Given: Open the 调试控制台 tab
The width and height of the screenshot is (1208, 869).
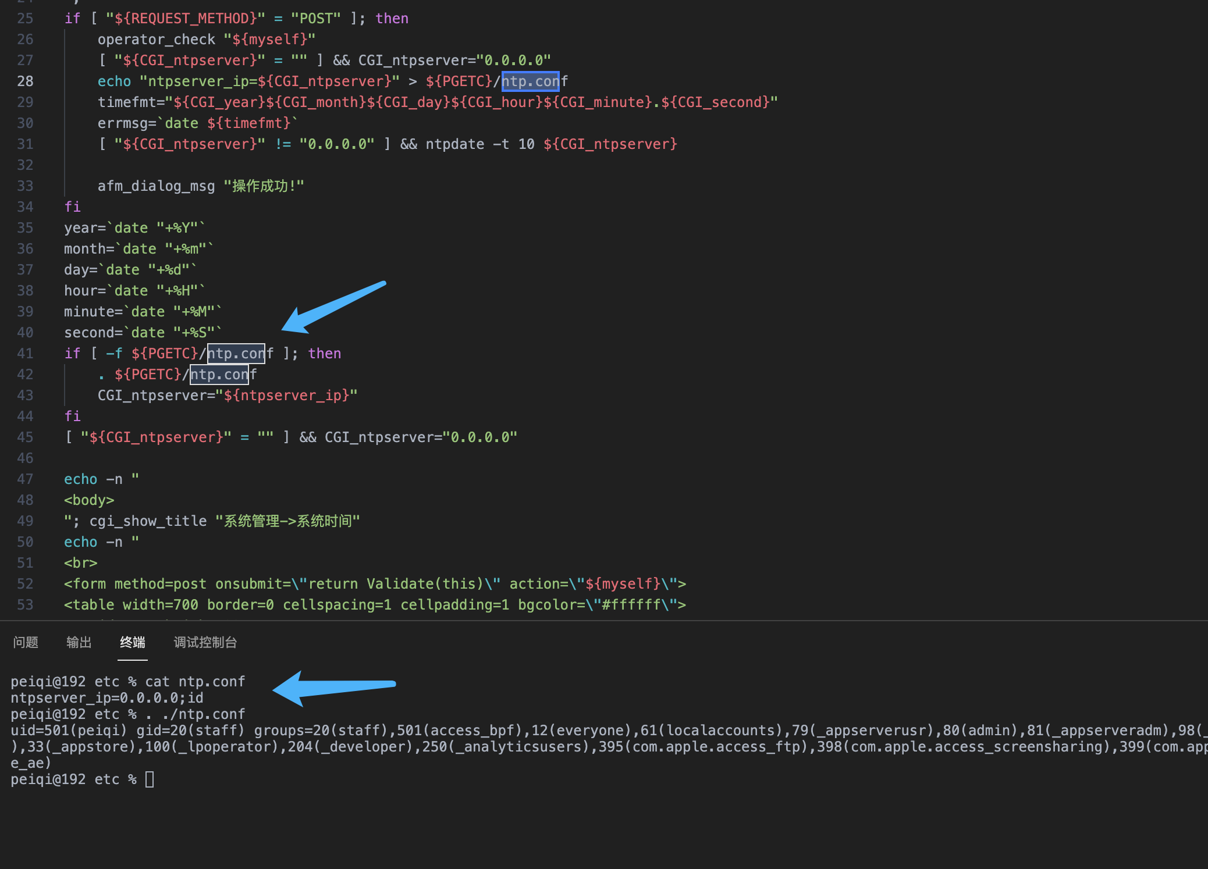Looking at the screenshot, I should pyautogui.click(x=205, y=642).
